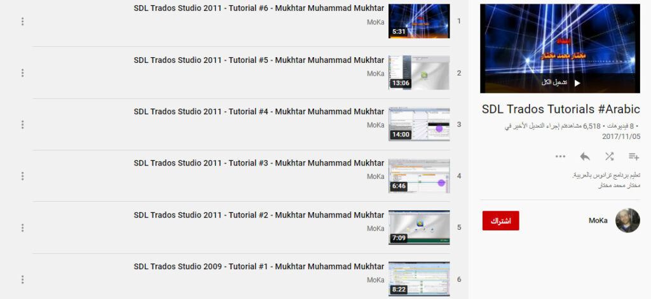This screenshot has height=299, width=651.
Task: Open title SDL Trados Studio 2011 - Tutorial #5
Action: point(259,60)
